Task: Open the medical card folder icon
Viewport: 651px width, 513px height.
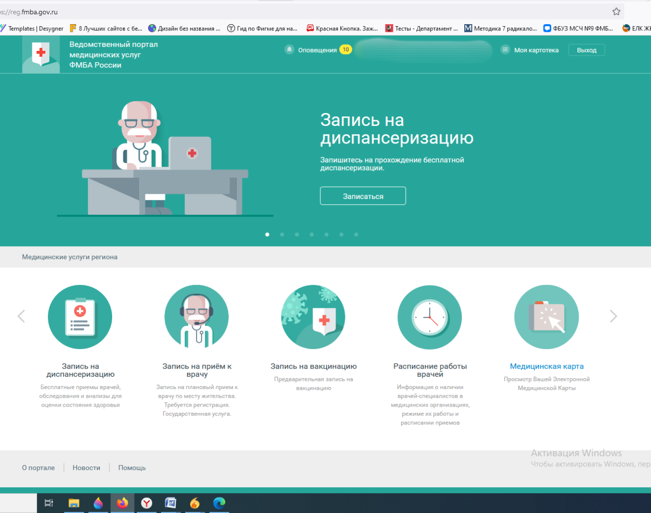Action: tap(546, 317)
